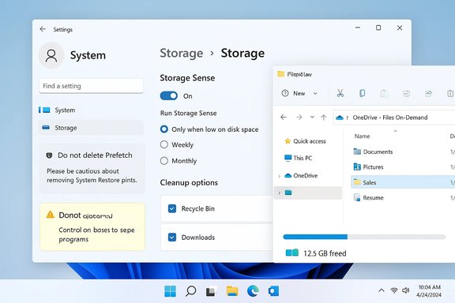The image size is (455, 303).
Task: Open Task View on the taskbar
Action: 211,291
